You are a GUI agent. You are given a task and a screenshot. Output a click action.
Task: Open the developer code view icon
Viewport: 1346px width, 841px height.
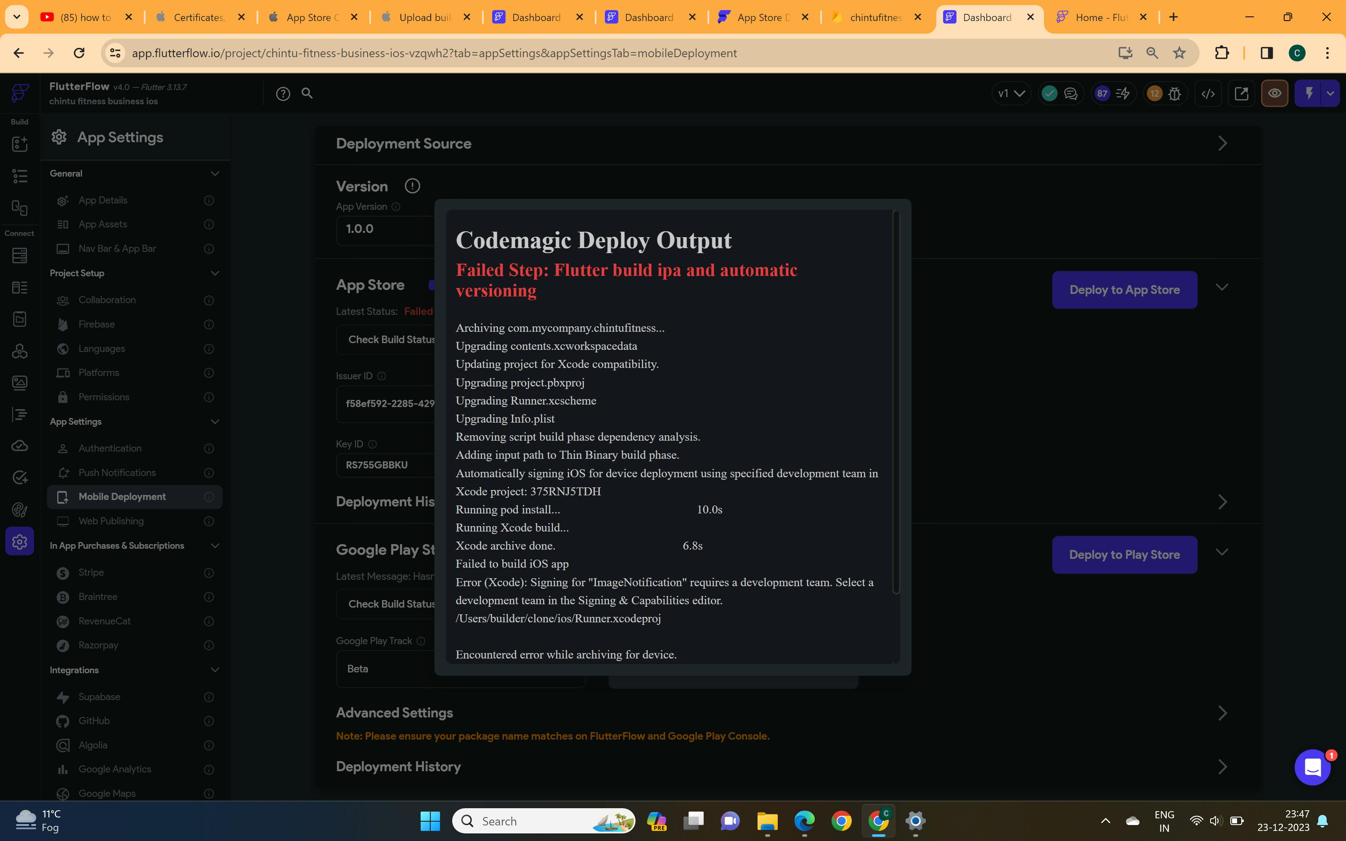(1208, 93)
